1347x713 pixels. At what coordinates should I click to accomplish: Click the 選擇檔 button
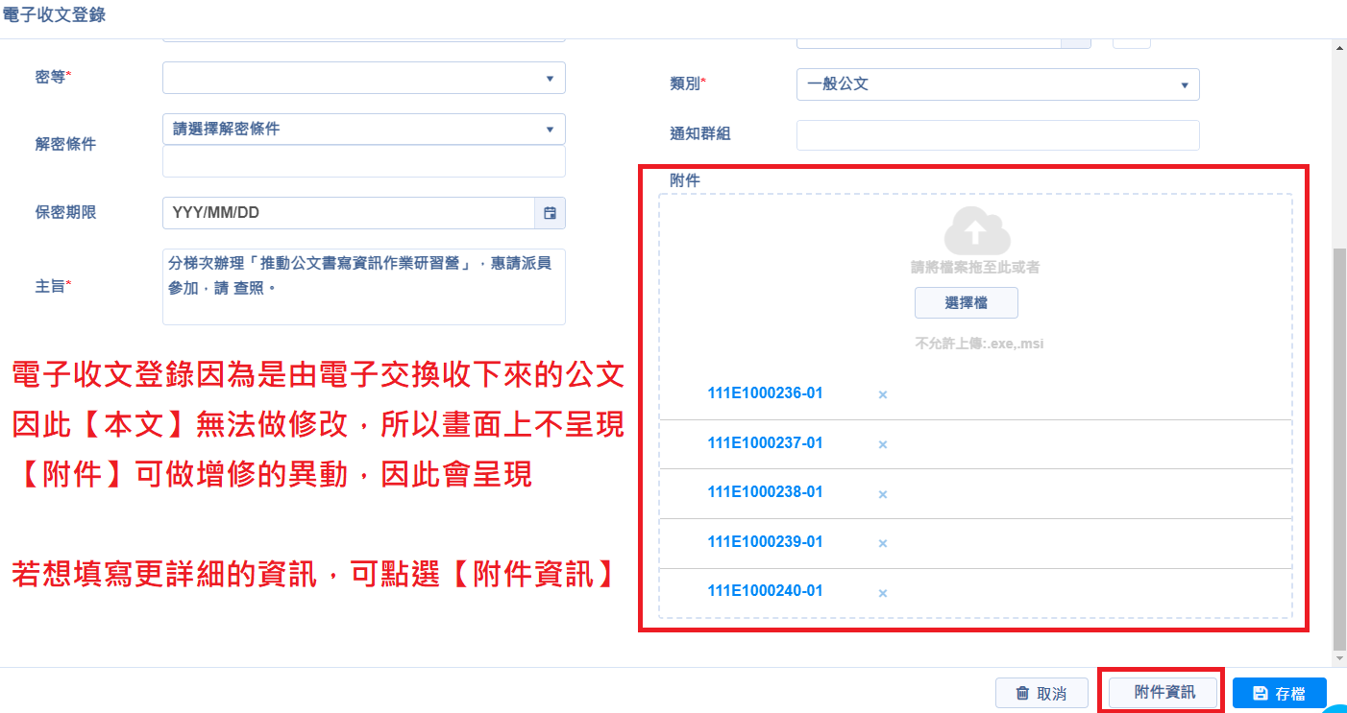tap(966, 303)
